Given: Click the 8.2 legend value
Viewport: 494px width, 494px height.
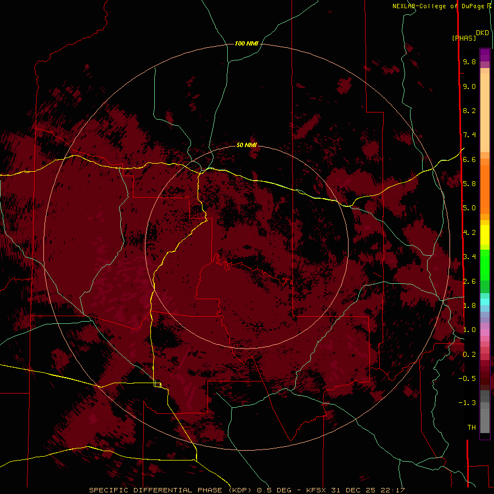Looking at the screenshot, I should click(x=469, y=110).
